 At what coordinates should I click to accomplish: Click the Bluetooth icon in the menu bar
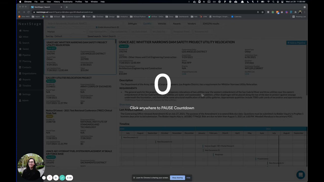[x=258, y=2]
